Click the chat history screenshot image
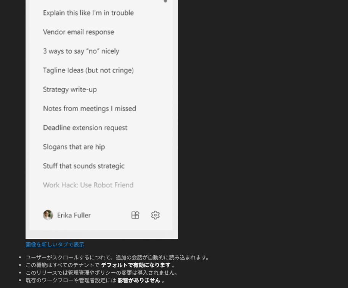348x288 pixels. [x=102, y=119]
